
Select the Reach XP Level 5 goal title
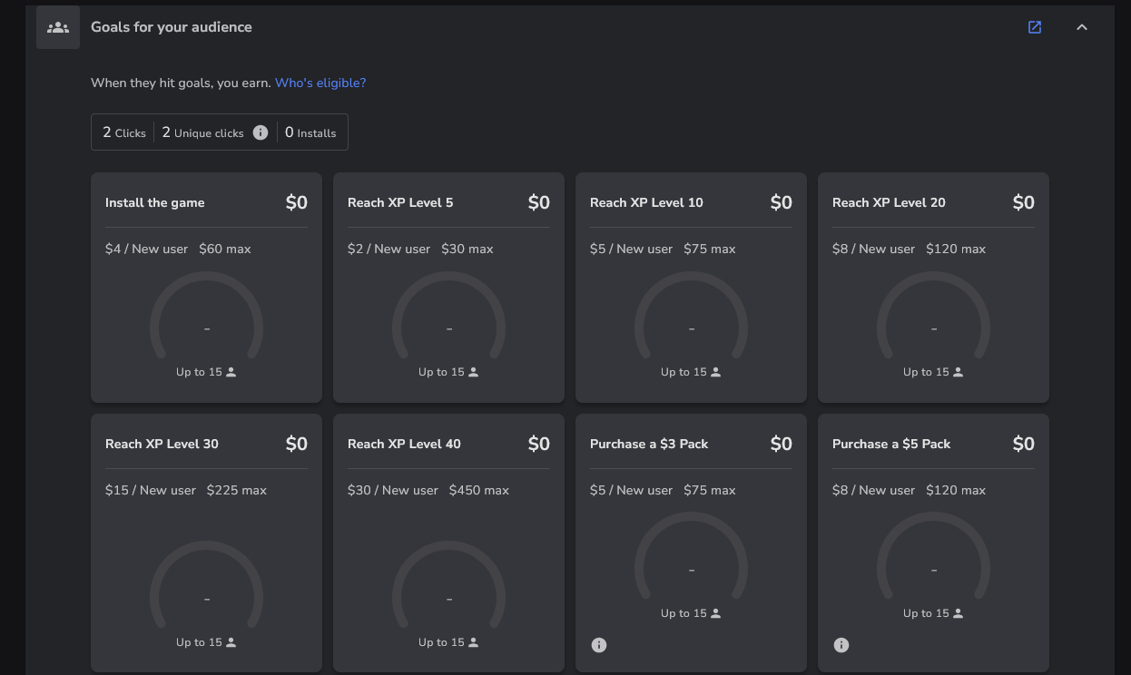pyautogui.click(x=400, y=202)
